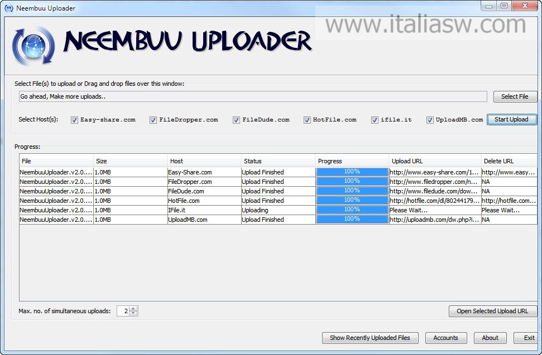Toggle the ifile.it host checkbox
Viewport: 542px width, 355px height.
375,120
